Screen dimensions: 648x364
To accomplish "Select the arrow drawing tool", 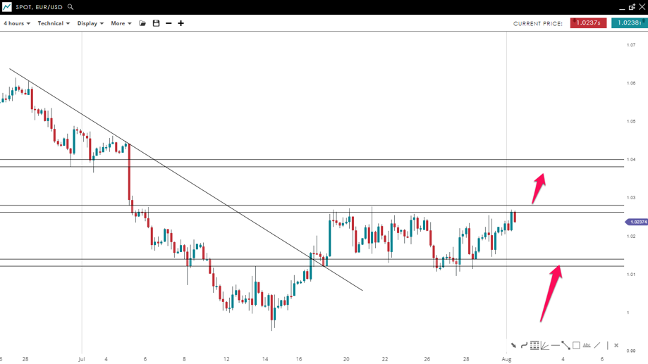I will 513,346.
